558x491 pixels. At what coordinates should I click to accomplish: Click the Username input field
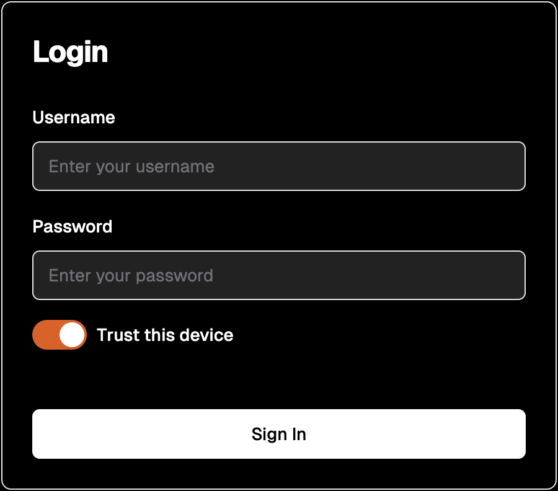coord(278,166)
